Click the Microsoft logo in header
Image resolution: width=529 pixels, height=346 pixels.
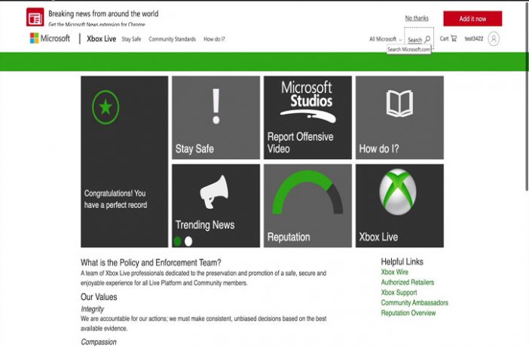(x=50, y=38)
